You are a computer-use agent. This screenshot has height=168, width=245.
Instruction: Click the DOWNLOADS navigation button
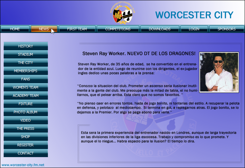(160, 29)
